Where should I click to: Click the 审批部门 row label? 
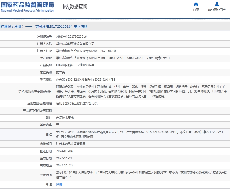(x=46, y=144)
